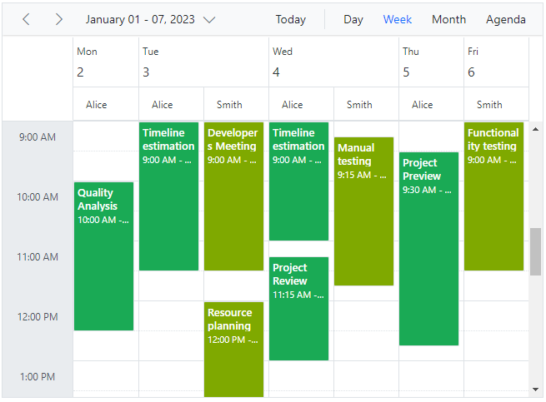546x402 pixels.
Task: Open the Project Preview appointment
Action: pyautogui.click(x=428, y=250)
